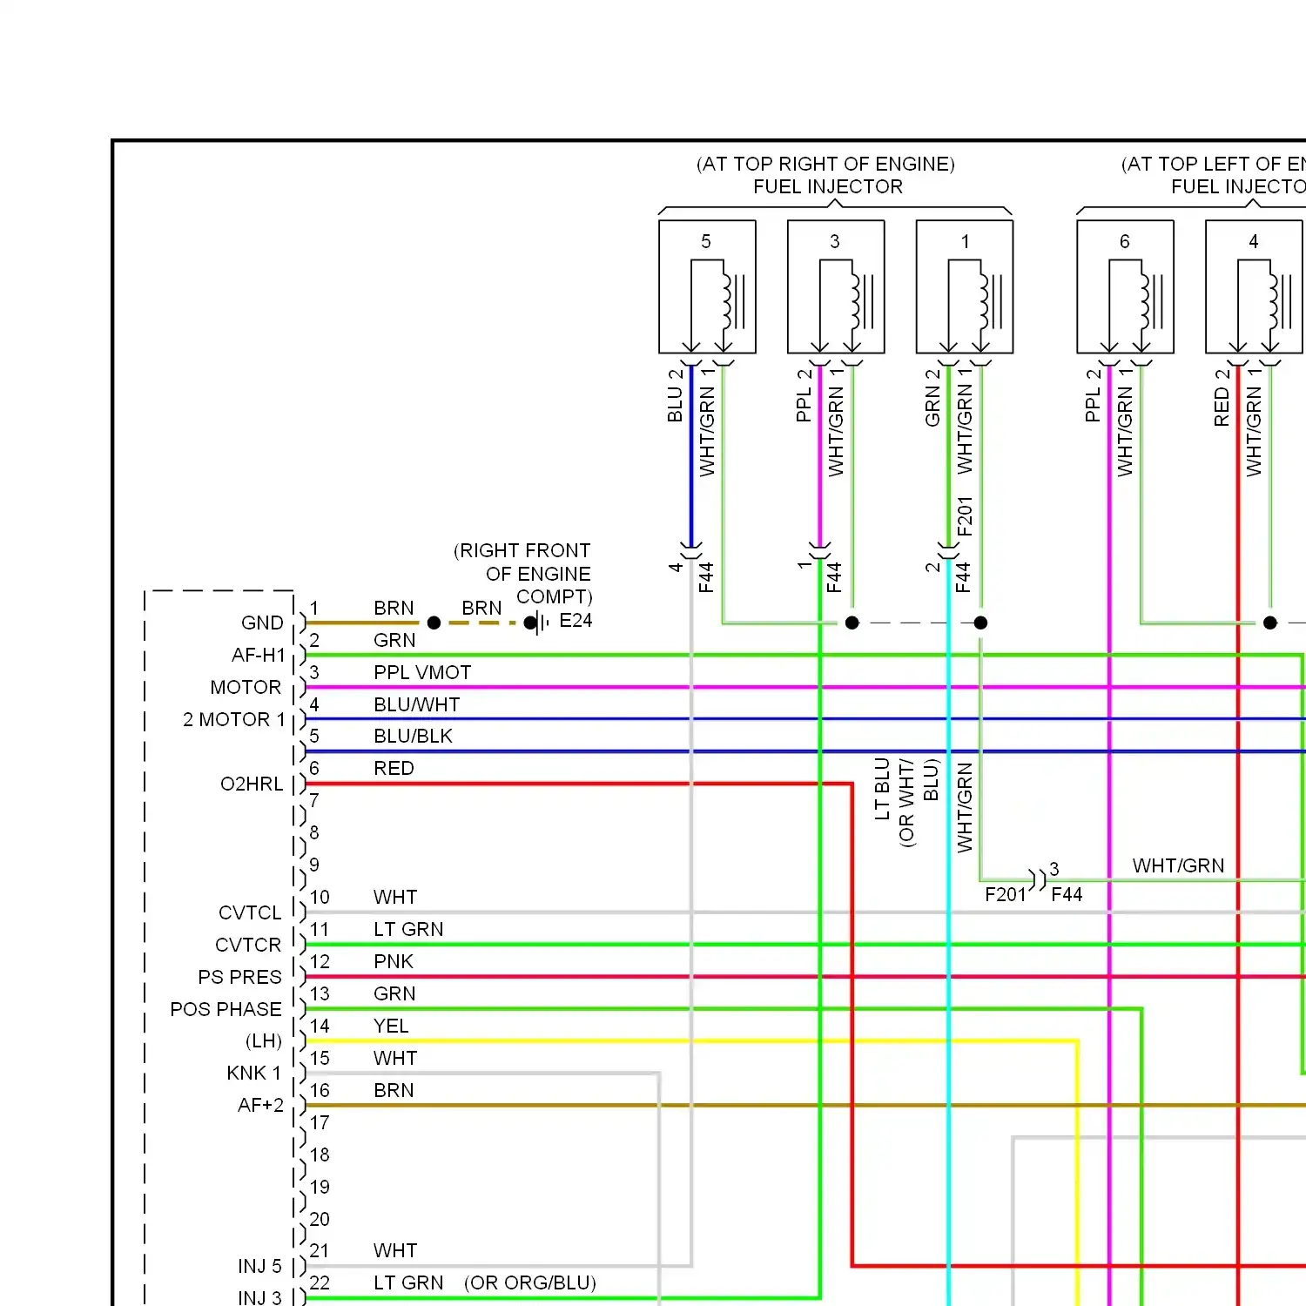Click the "WHT" label on pin 10
The height and width of the screenshot is (1306, 1306).
pos(395,897)
